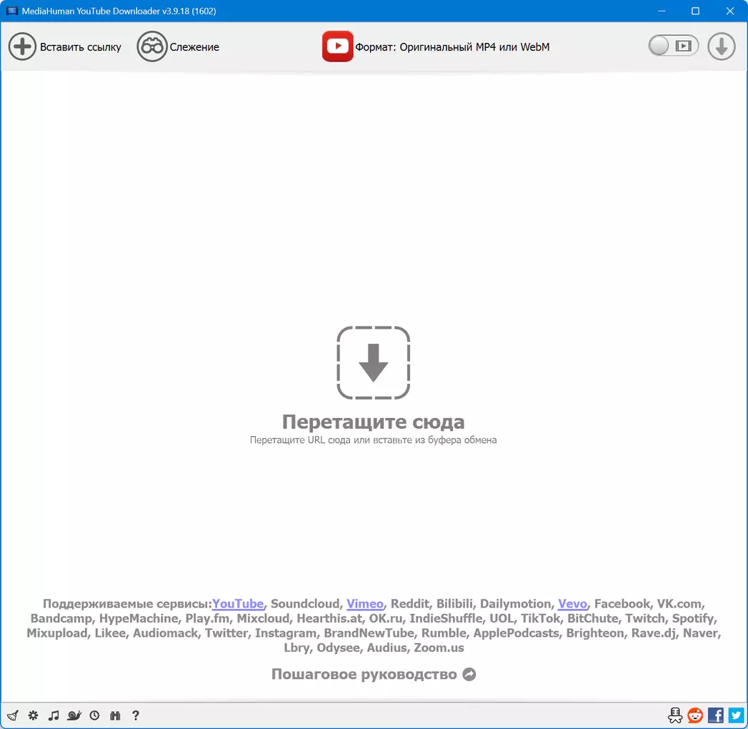This screenshot has width=748, height=729.
Task: Open help with the question mark icon
Action: click(x=136, y=715)
